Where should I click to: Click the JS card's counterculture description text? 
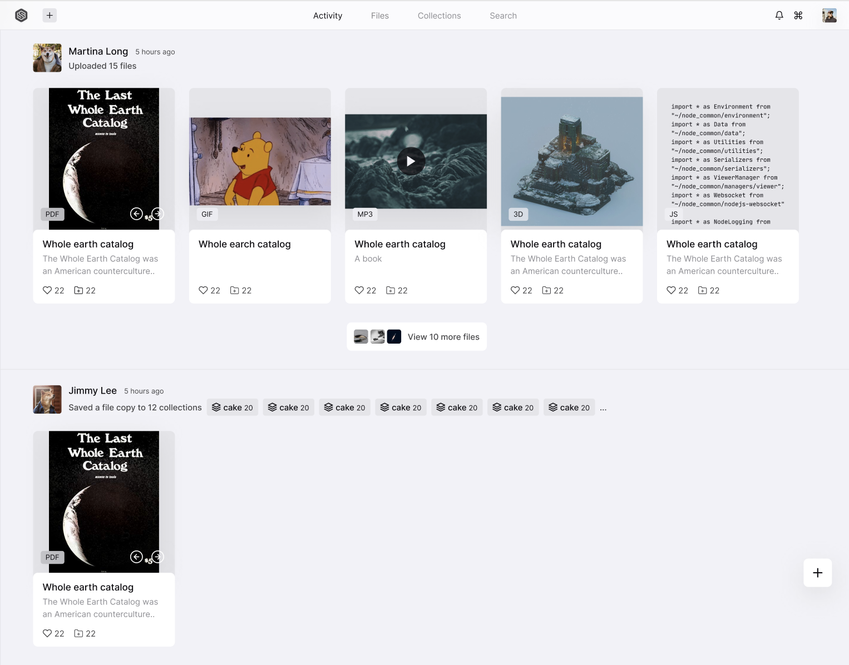pos(724,265)
